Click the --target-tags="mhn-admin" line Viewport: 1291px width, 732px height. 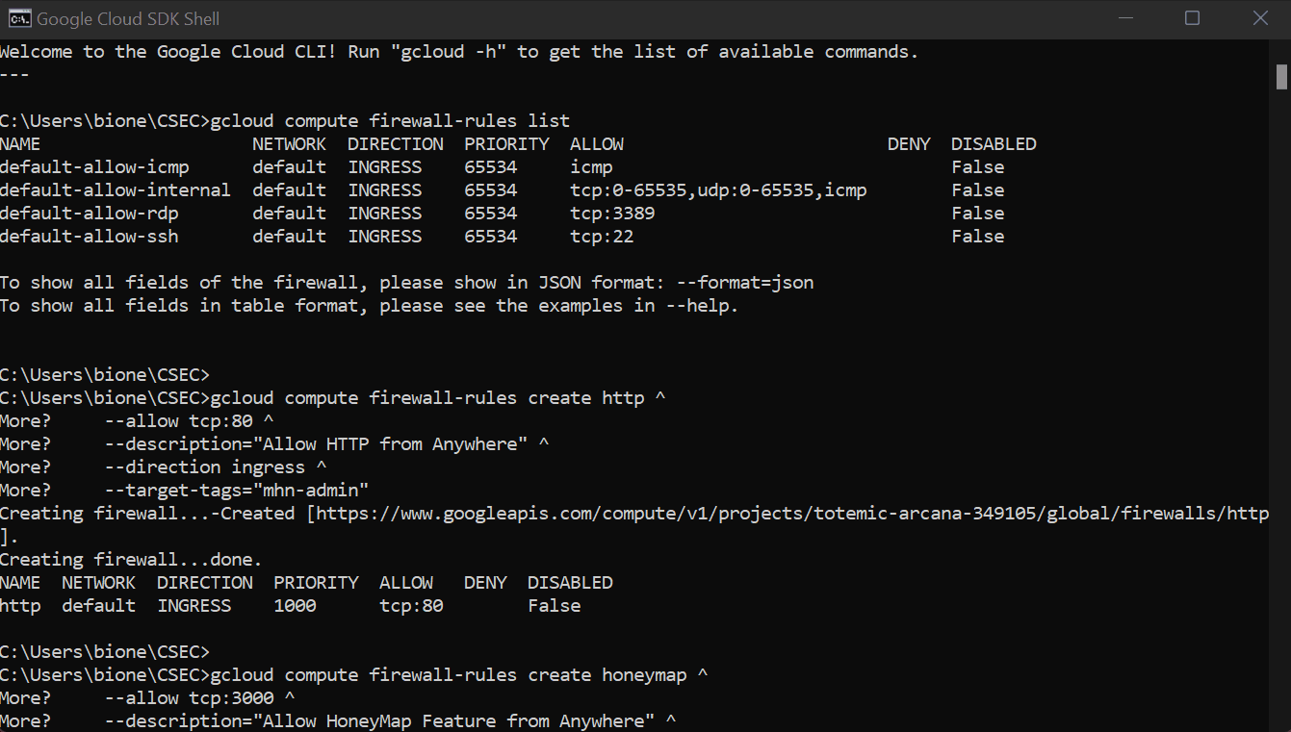(237, 491)
